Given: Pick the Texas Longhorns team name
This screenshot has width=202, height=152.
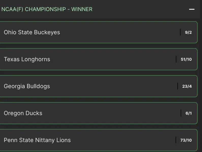Looking at the screenshot, I should click(x=27, y=59).
